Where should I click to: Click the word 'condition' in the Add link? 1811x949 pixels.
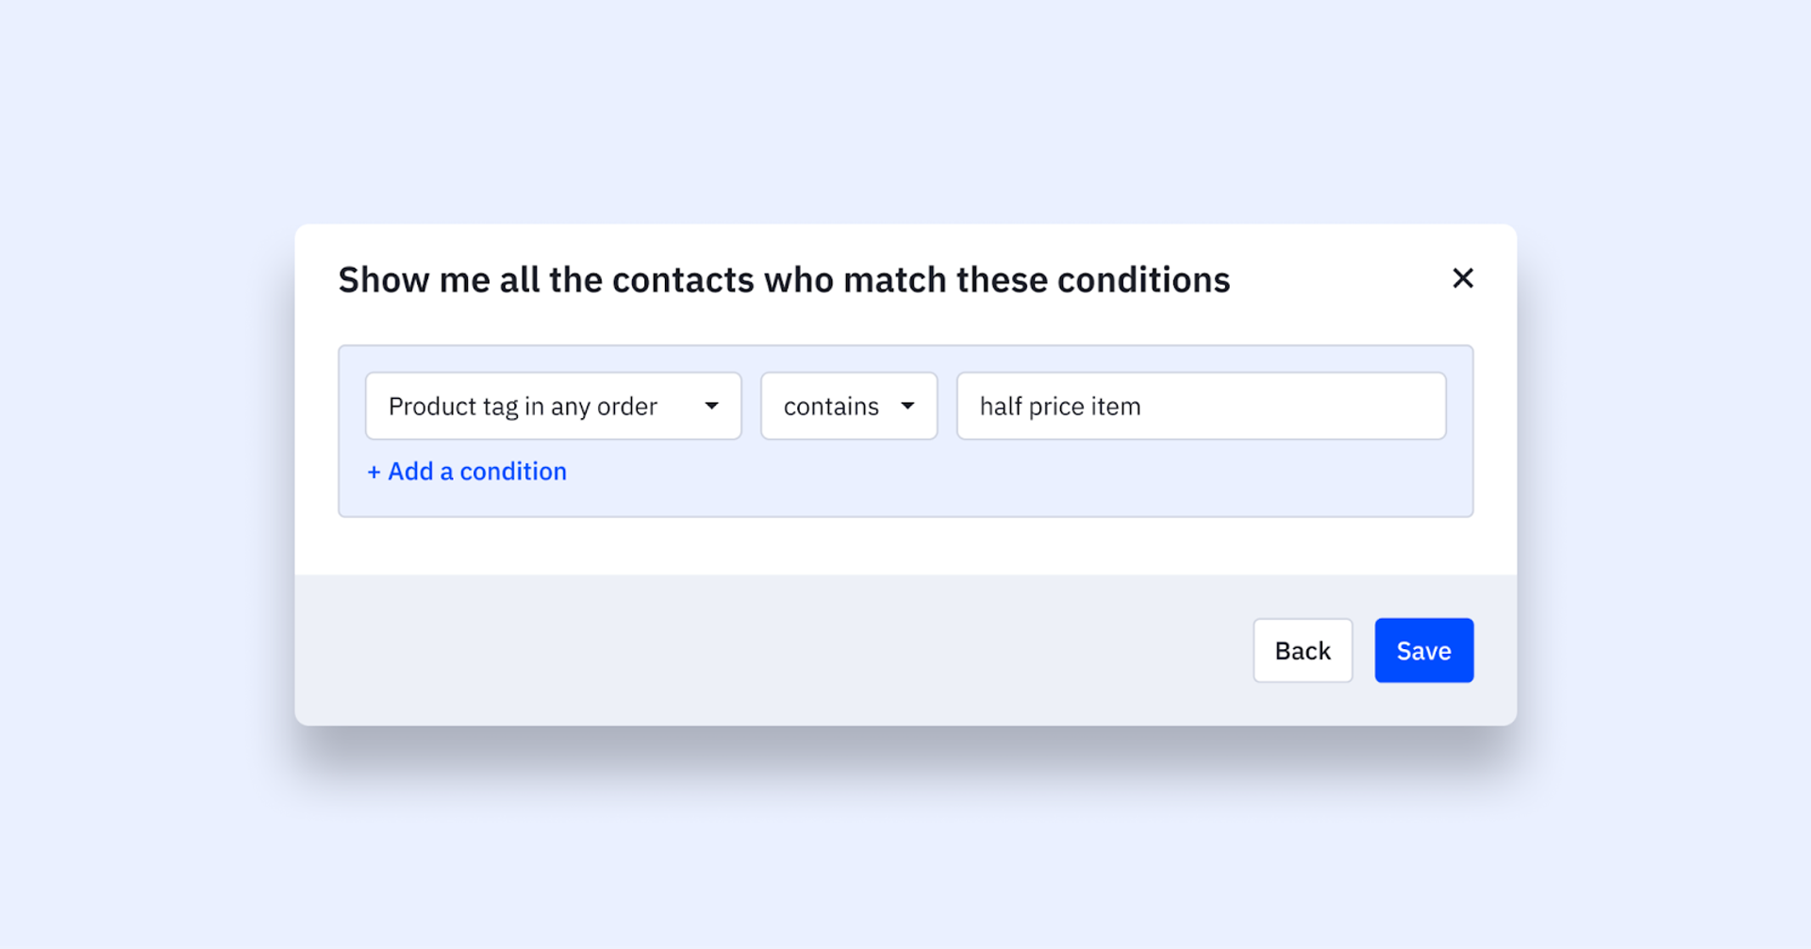coord(513,472)
